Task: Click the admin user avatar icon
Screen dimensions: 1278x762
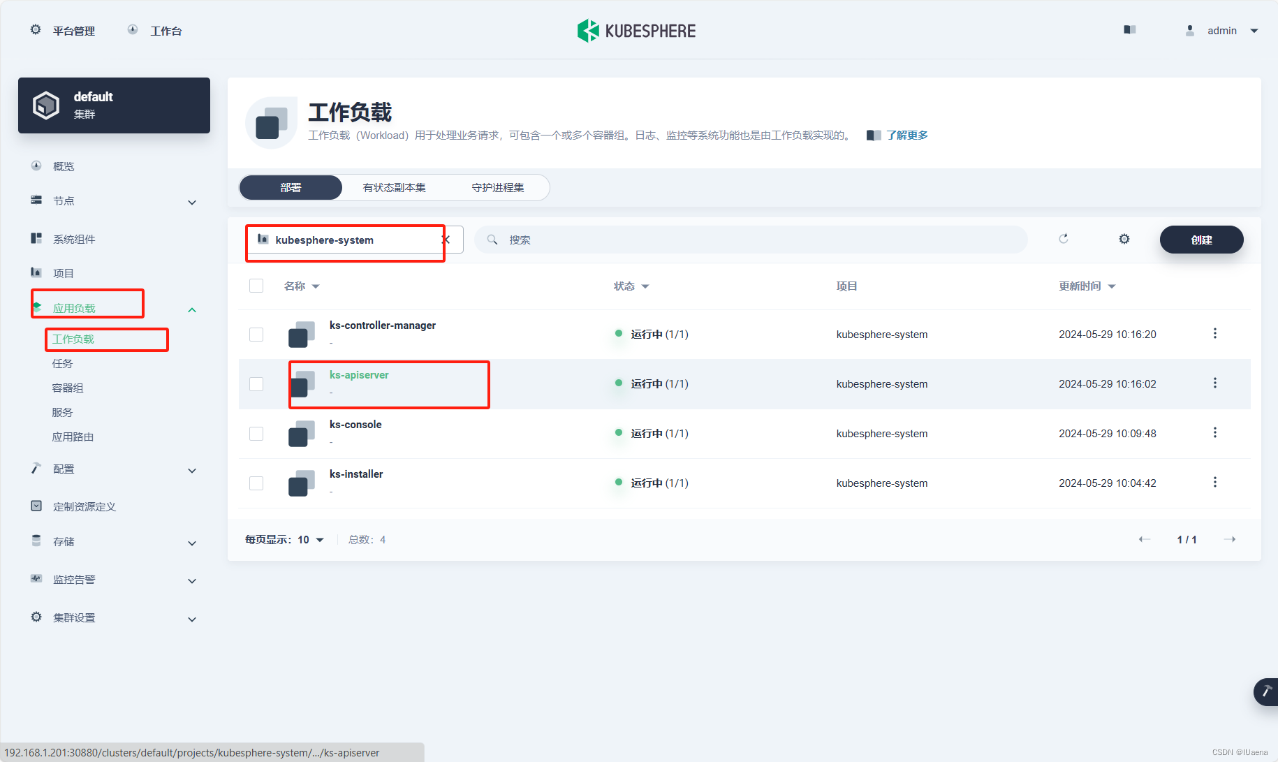Action: tap(1190, 31)
